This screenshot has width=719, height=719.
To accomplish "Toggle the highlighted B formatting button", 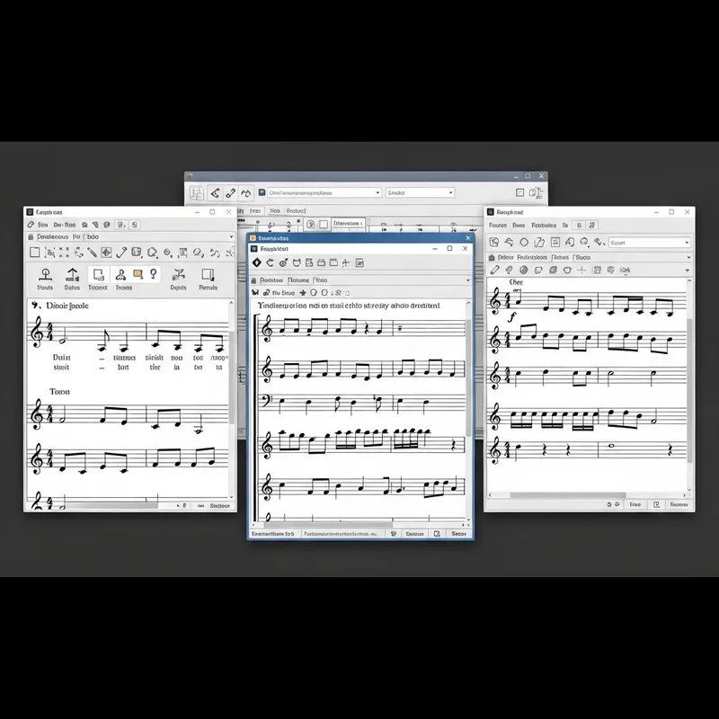I will 579,225.
